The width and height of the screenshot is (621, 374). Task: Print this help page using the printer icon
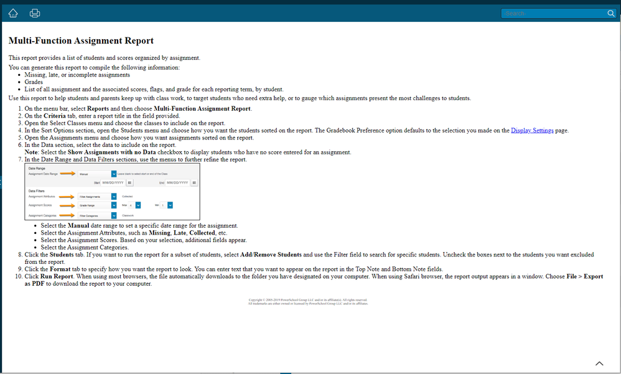tap(35, 13)
